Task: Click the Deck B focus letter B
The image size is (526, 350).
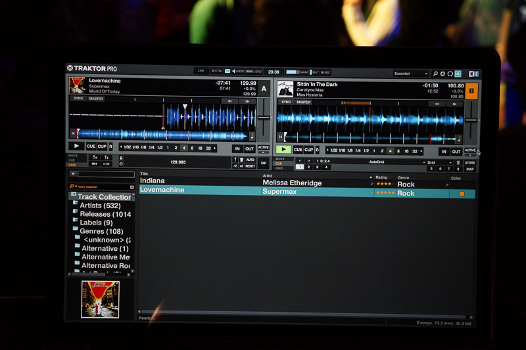Action: pyautogui.click(x=471, y=90)
